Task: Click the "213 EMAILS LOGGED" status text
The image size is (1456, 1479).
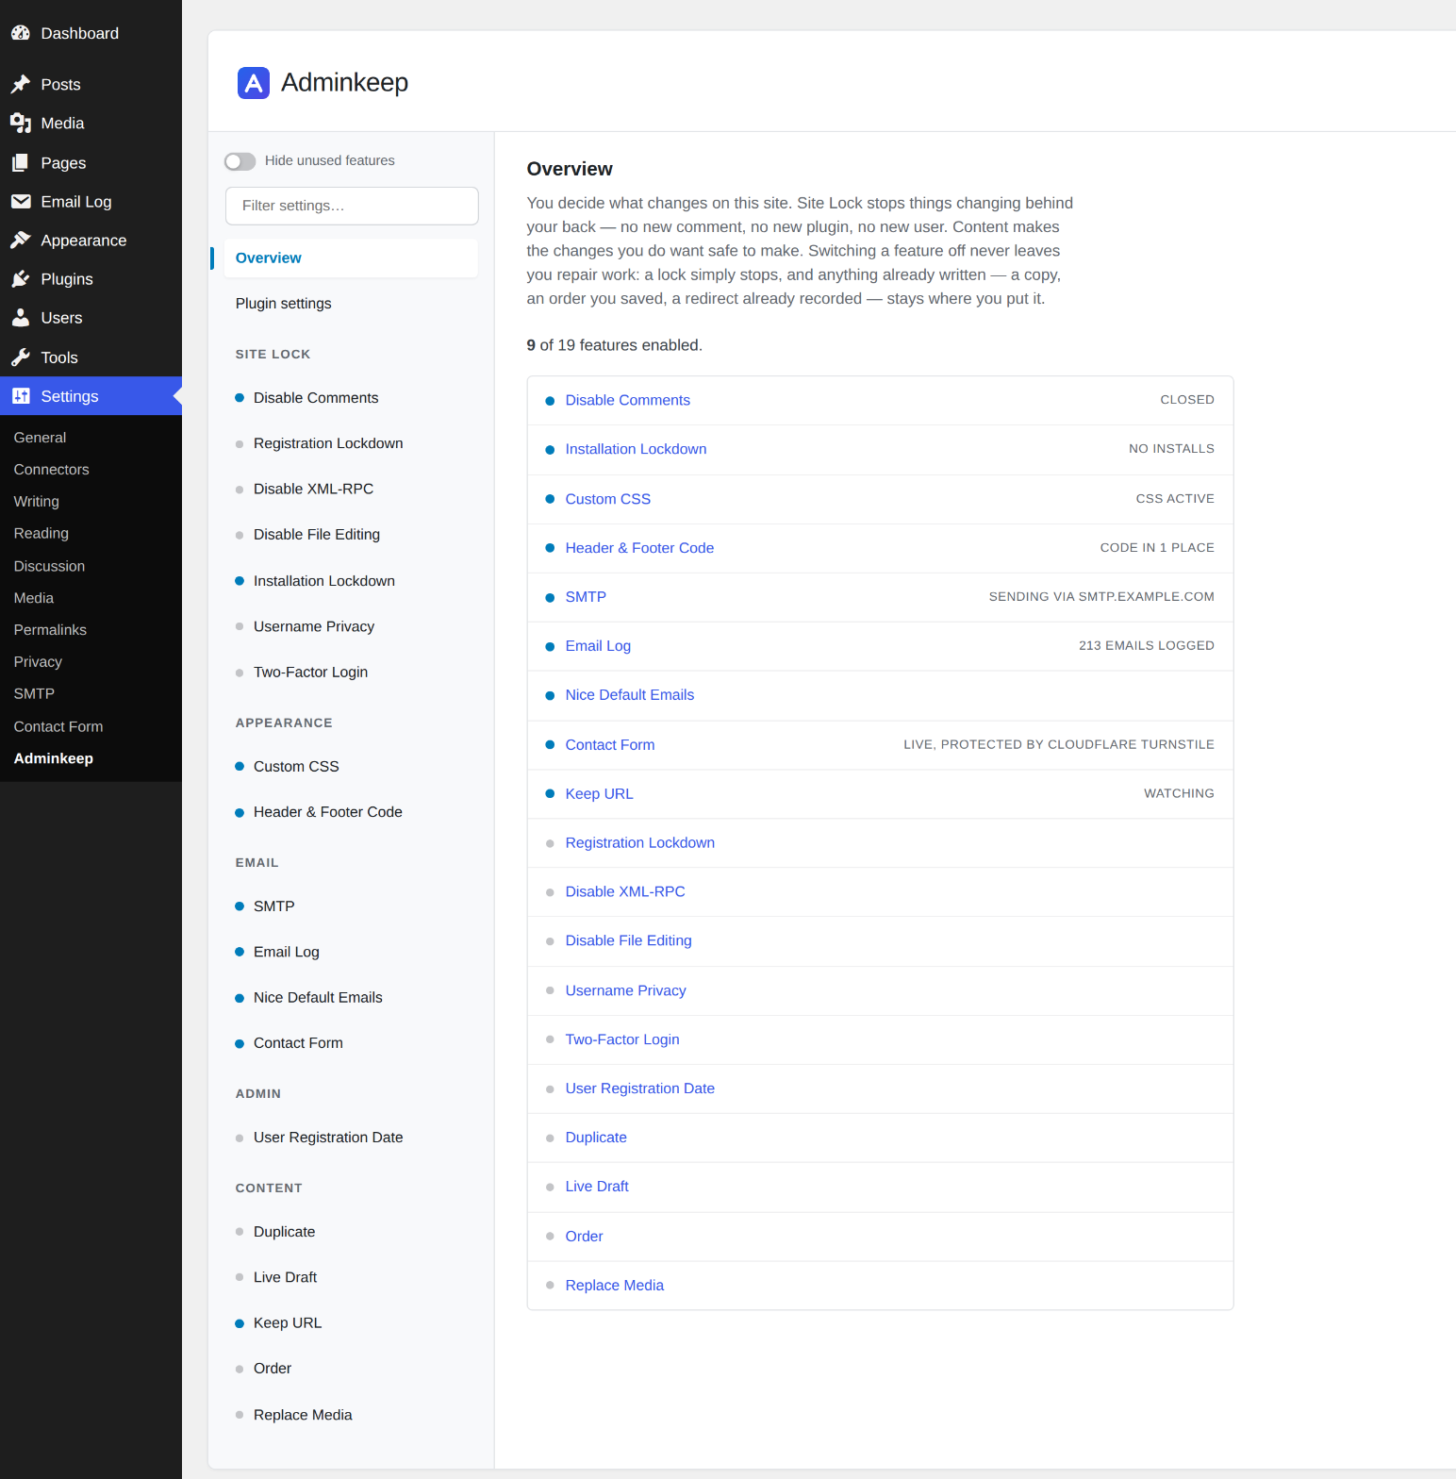Action: [1146, 646]
